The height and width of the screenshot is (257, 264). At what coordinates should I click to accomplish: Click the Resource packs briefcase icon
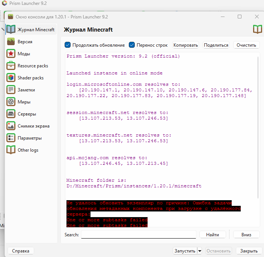pos(11,65)
